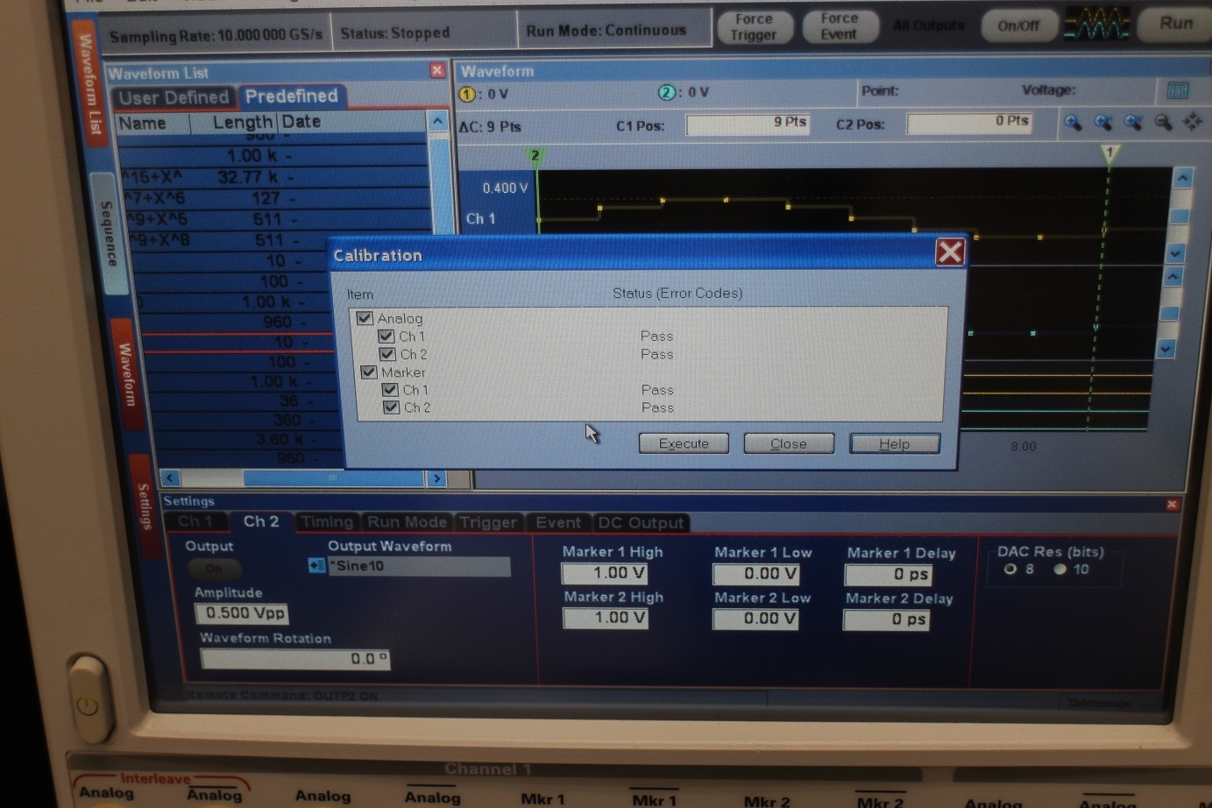Click the Marker 1 High field

click(x=605, y=573)
